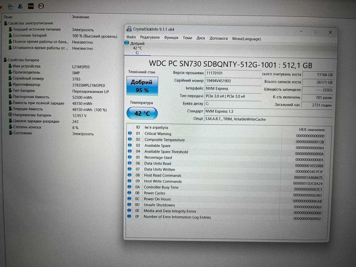Click the blue status dot for Available Spare
Image resolution: width=356 pixels, height=267 pixels.
click(x=130, y=145)
